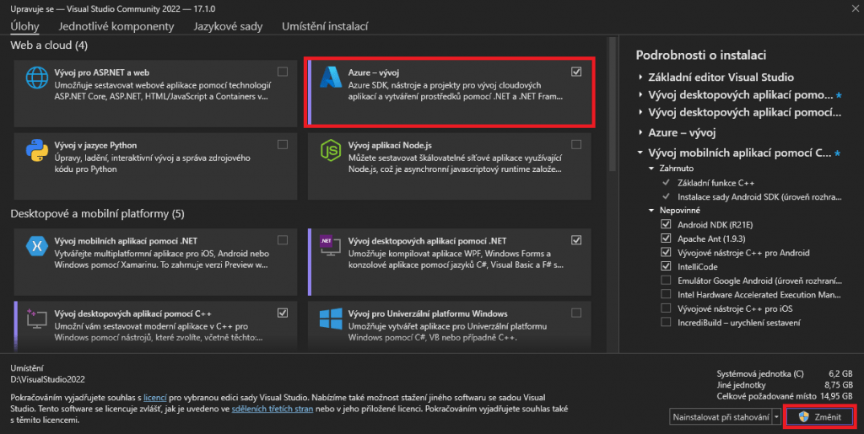The image size is (864, 434).
Task: Open the Nainstalovat při stahování dropdown arrow
Action: tap(776, 417)
